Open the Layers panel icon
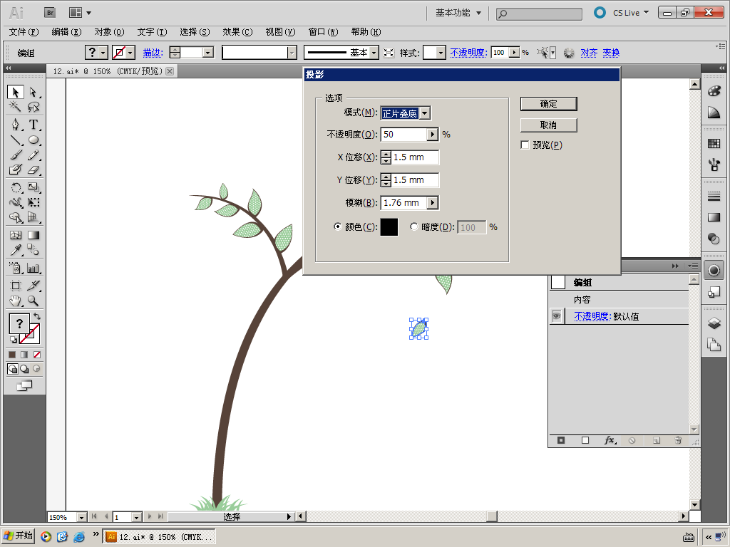This screenshot has width=730, height=547. pos(714,323)
